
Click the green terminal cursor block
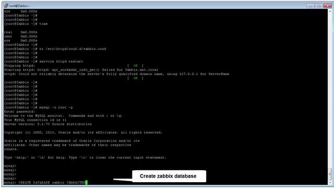86,183
